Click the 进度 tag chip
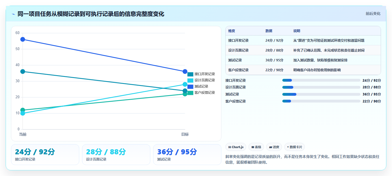Image resolution: width=392 pixels, height=176 pixels. pyautogui.click(x=274, y=147)
